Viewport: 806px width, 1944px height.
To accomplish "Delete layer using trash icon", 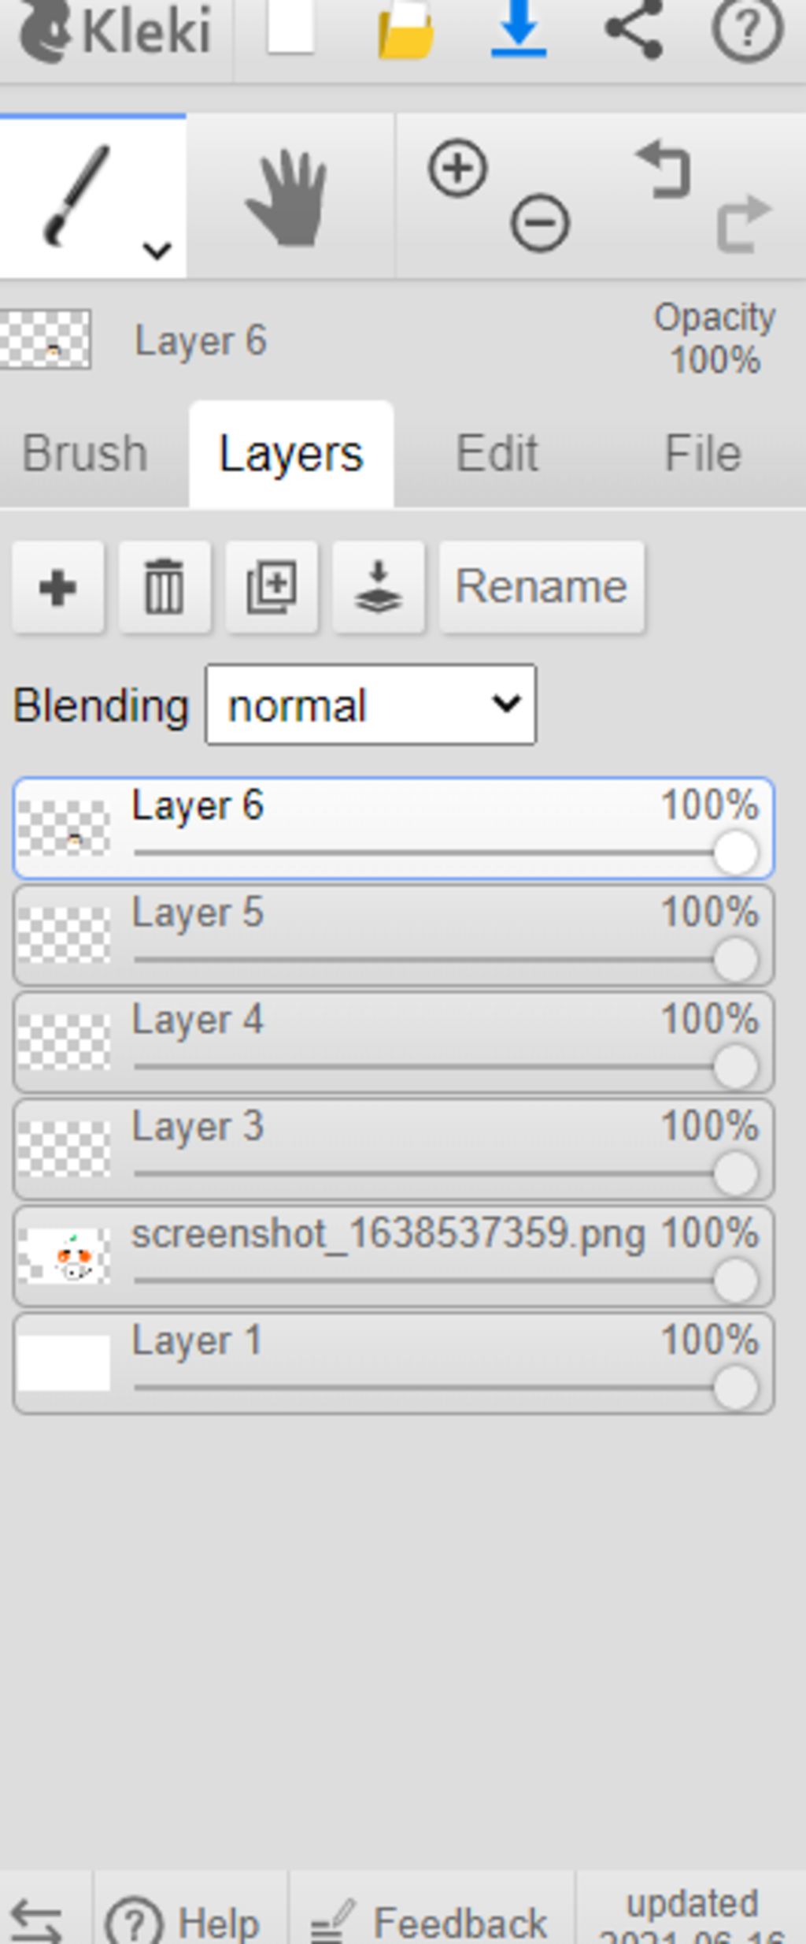I will [x=165, y=587].
